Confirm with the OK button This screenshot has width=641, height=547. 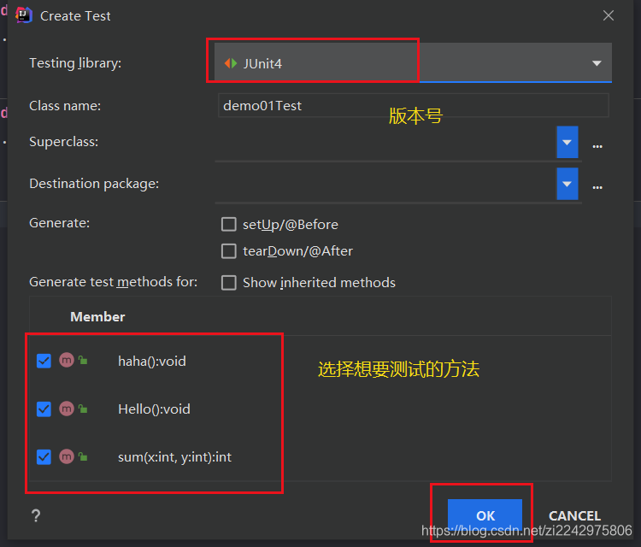(x=485, y=515)
